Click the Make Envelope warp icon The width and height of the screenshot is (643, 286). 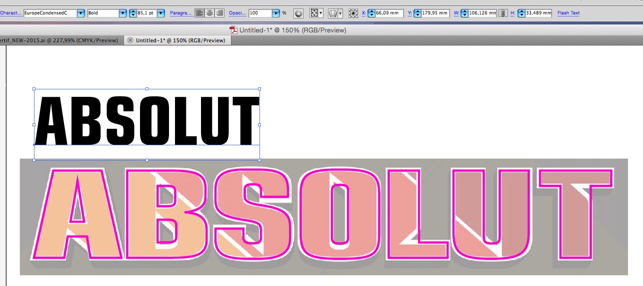point(332,13)
